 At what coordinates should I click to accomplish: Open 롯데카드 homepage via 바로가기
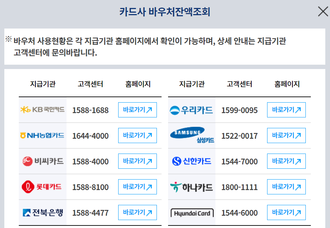click(x=137, y=187)
